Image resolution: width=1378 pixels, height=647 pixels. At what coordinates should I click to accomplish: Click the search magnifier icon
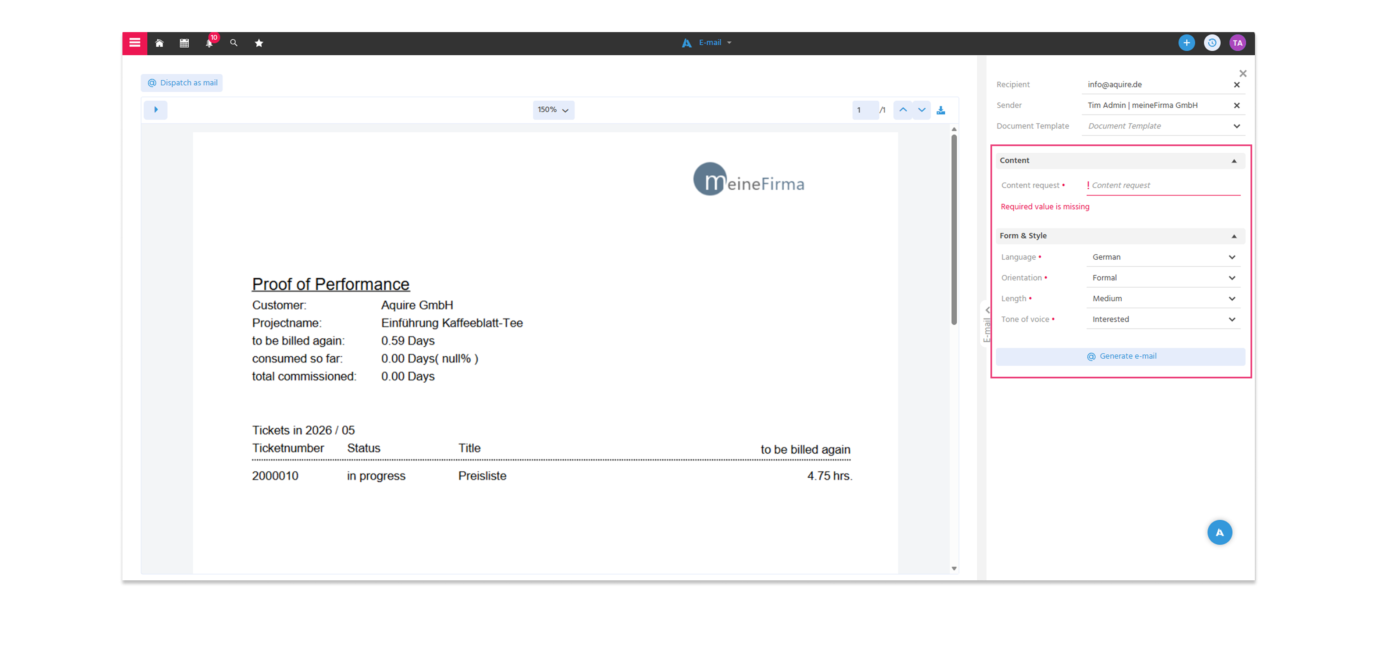(x=234, y=43)
